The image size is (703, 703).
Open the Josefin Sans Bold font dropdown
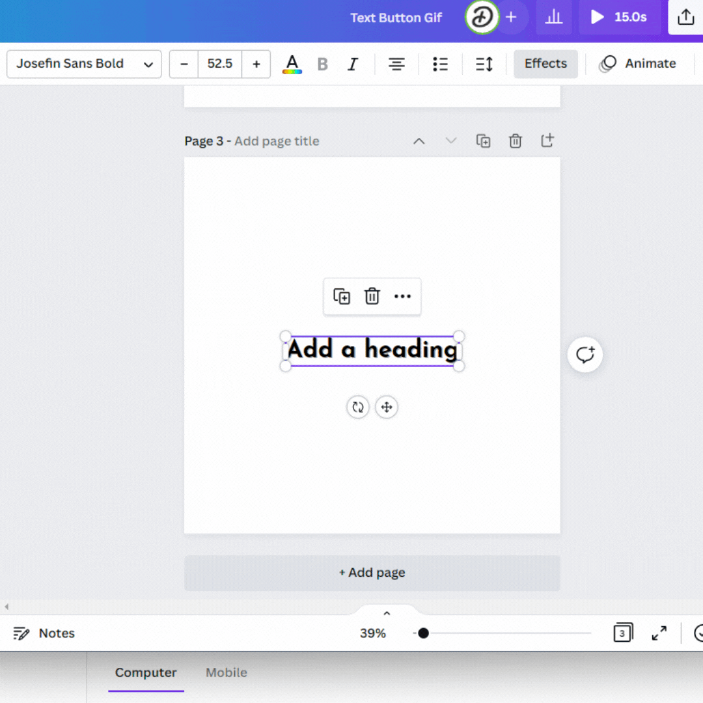point(84,64)
